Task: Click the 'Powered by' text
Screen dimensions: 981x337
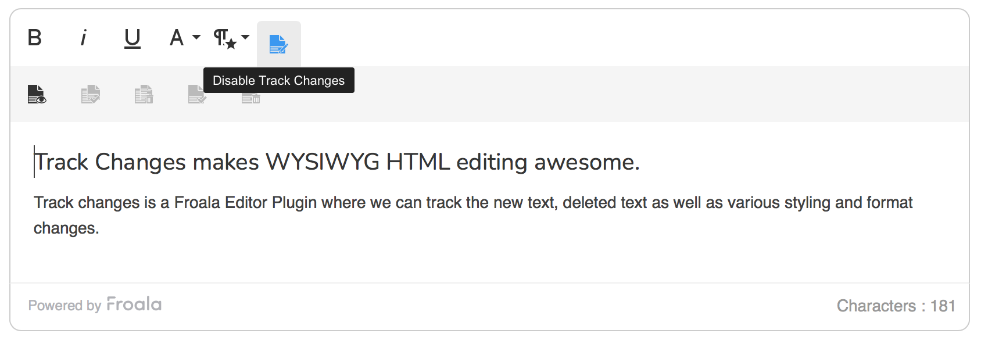Action: pos(65,306)
